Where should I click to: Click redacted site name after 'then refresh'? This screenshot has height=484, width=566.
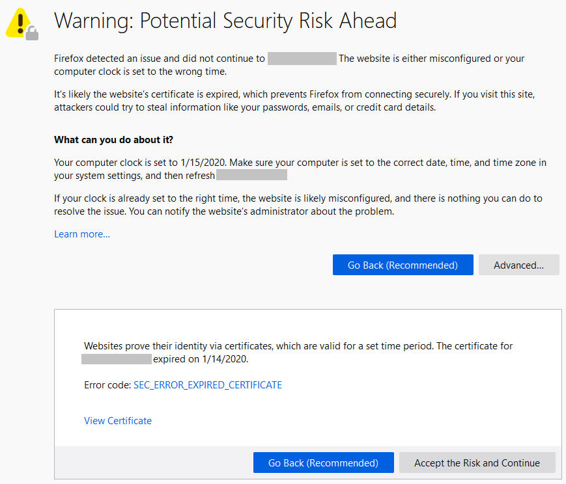pyautogui.click(x=251, y=176)
